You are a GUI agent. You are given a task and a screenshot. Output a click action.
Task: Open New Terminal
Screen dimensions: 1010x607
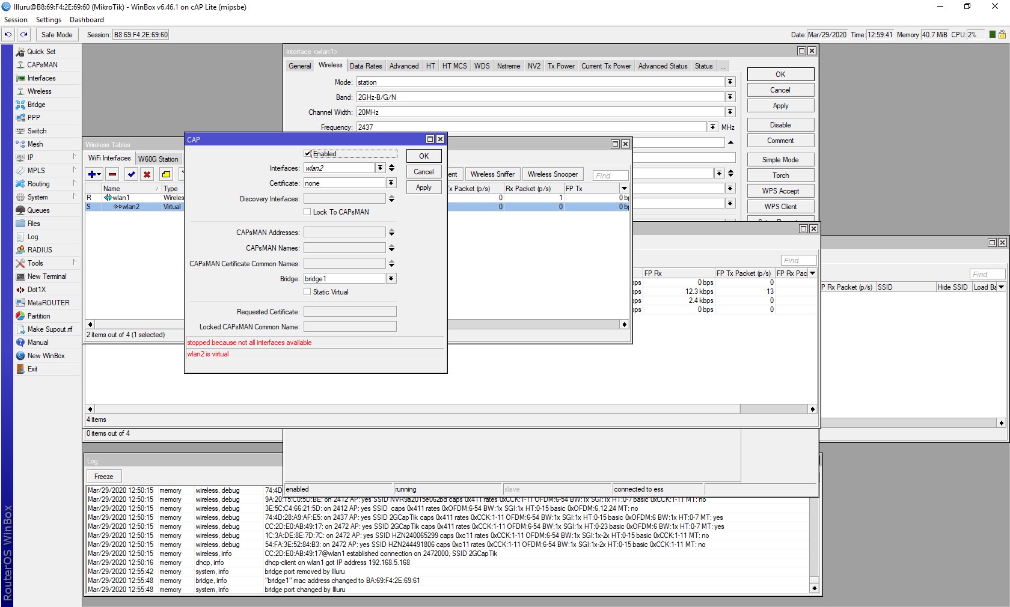[x=47, y=276]
